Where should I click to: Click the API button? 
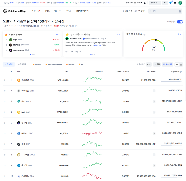pos(165,3)
